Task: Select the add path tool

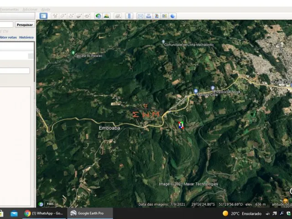Action: pyautogui.click(x=71, y=16)
